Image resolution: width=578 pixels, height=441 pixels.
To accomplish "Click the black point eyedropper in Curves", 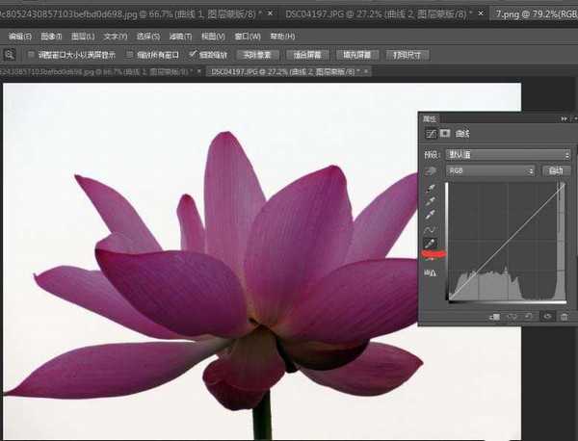I will 430,189.
